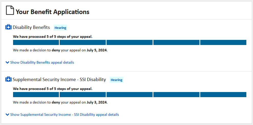
Task: Click second step of SSI Disability progress bar
Action: 83,95
